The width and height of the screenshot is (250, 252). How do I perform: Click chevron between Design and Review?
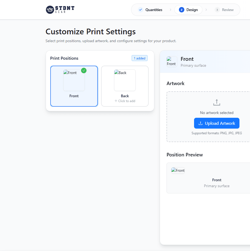[x=206, y=10]
